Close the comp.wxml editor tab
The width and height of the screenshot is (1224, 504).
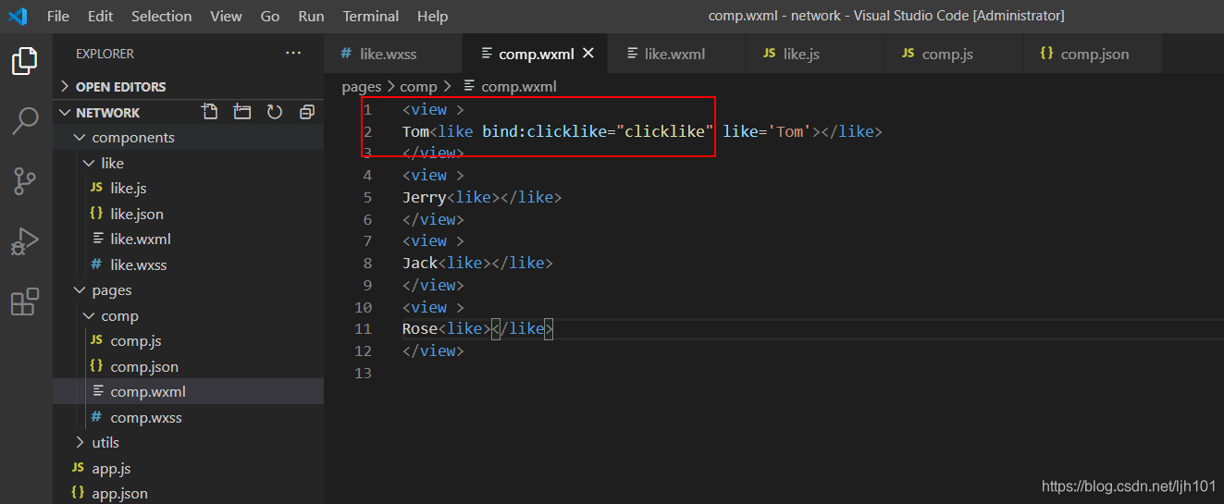click(x=588, y=54)
